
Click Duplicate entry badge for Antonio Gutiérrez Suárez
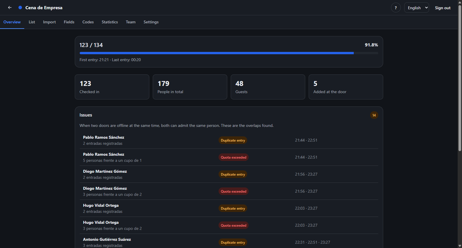click(x=233, y=242)
